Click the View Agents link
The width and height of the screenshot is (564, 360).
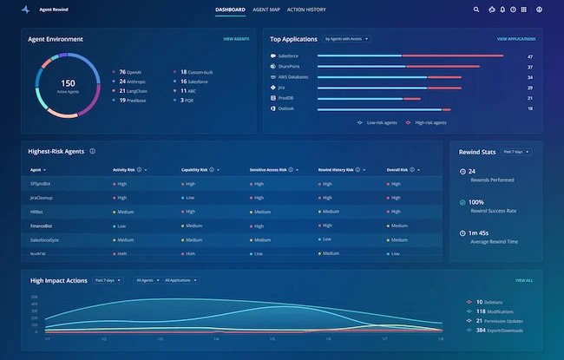pyautogui.click(x=236, y=39)
